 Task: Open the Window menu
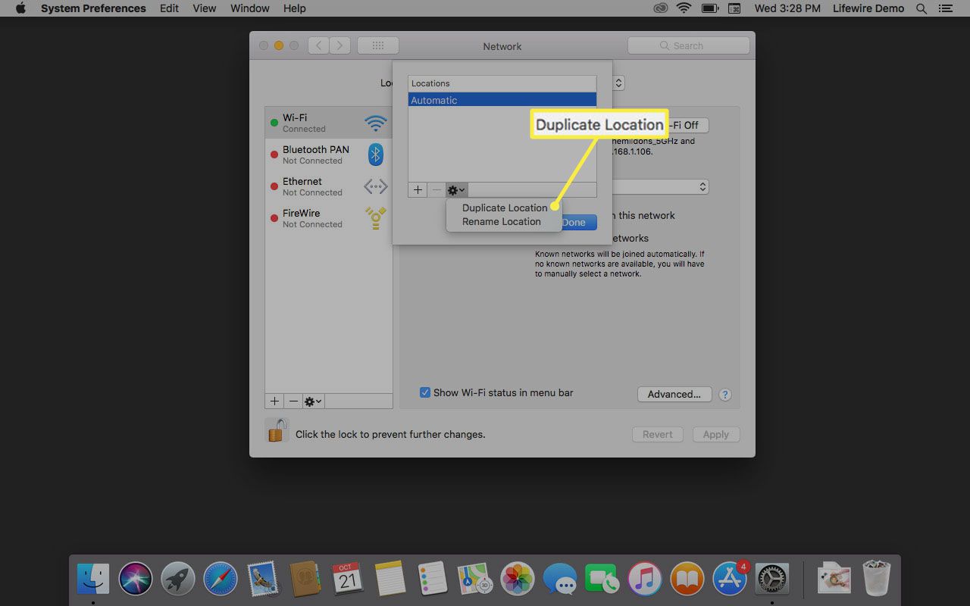[250, 8]
